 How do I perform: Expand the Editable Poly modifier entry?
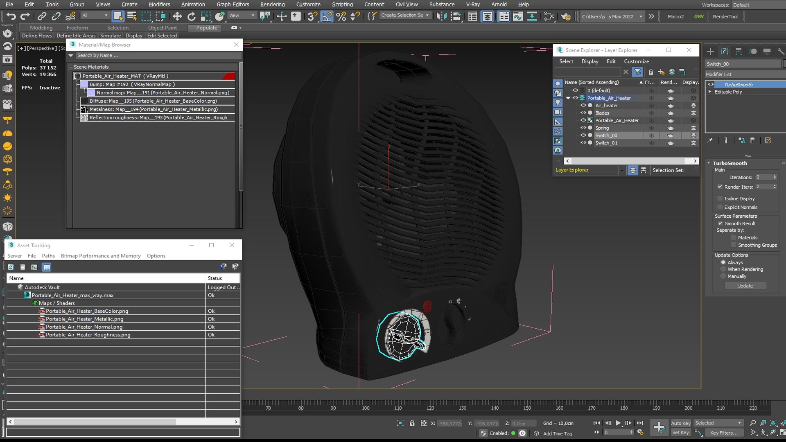(710, 92)
